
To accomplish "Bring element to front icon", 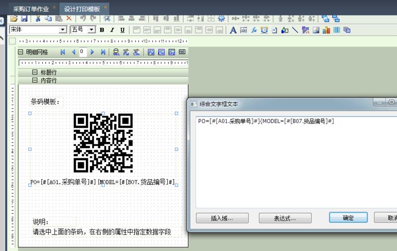I will [x=326, y=18].
